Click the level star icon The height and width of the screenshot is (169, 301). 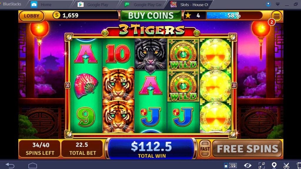[x=188, y=16]
